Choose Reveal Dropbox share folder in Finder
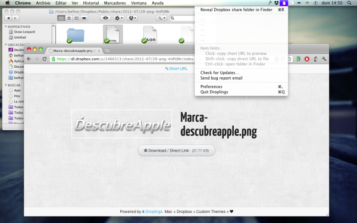 click(242, 10)
